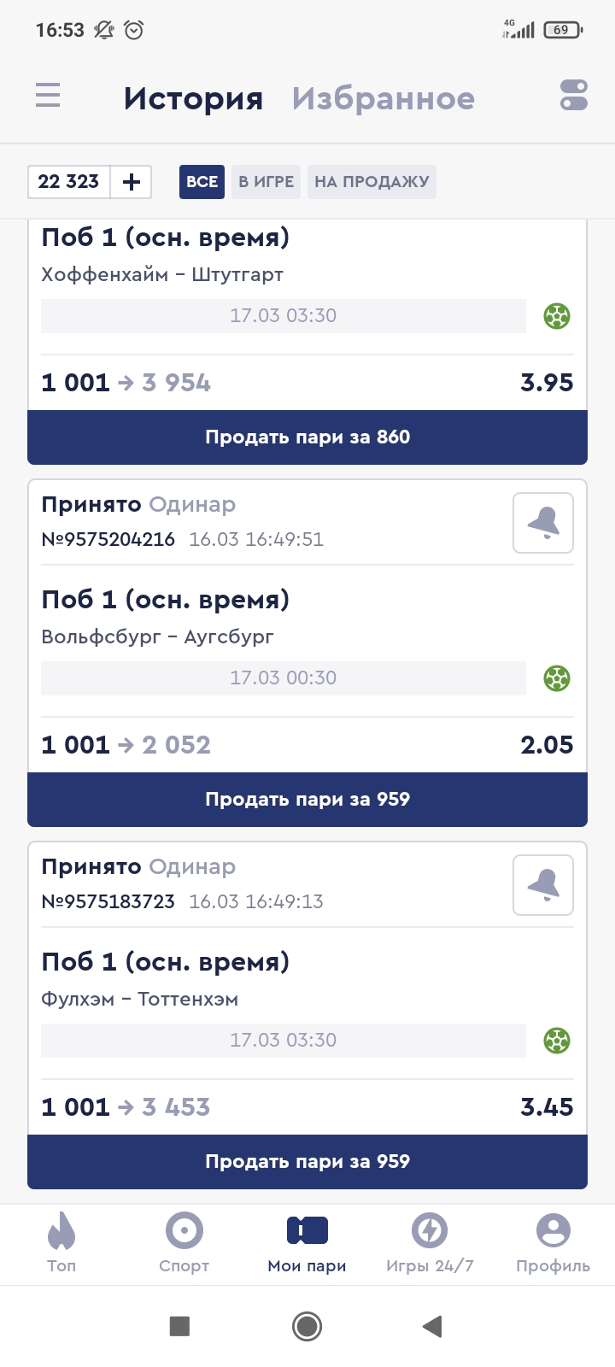This screenshot has width=615, height=1367.
Task: Sell the Hoffenheim bet for 860
Action: [x=307, y=437]
